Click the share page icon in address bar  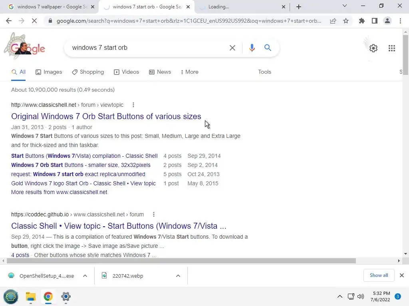point(333,21)
